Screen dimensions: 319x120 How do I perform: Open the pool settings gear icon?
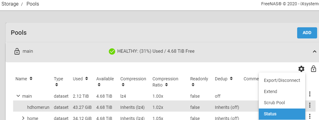pos(301,69)
